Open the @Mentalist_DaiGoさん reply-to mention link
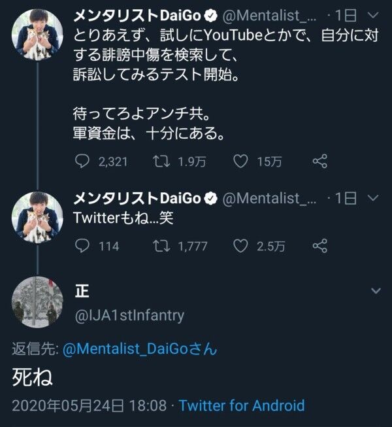This screenshot has height=427, width=392. click(139, 349)
